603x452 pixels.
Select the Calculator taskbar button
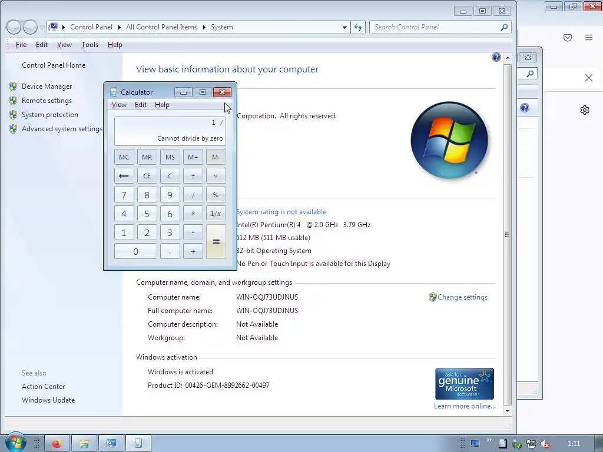click(138, 444)
